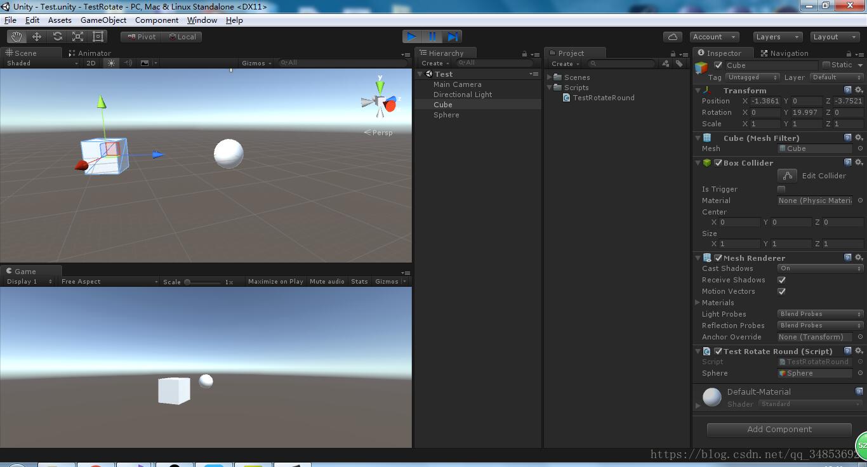Click the Add Component button

click(779, 430)
